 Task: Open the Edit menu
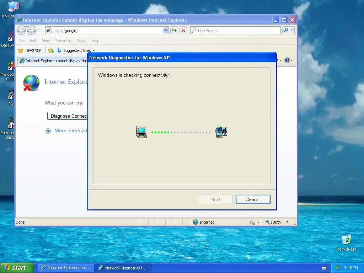(33, 41)
